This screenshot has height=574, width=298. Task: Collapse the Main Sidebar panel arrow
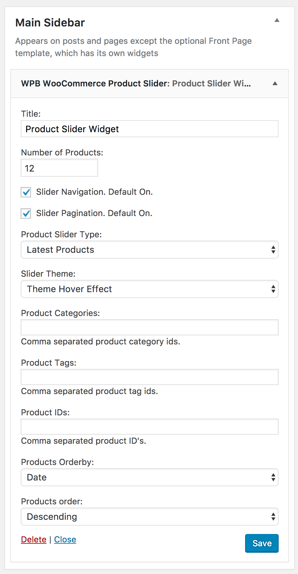coord(277,20)
